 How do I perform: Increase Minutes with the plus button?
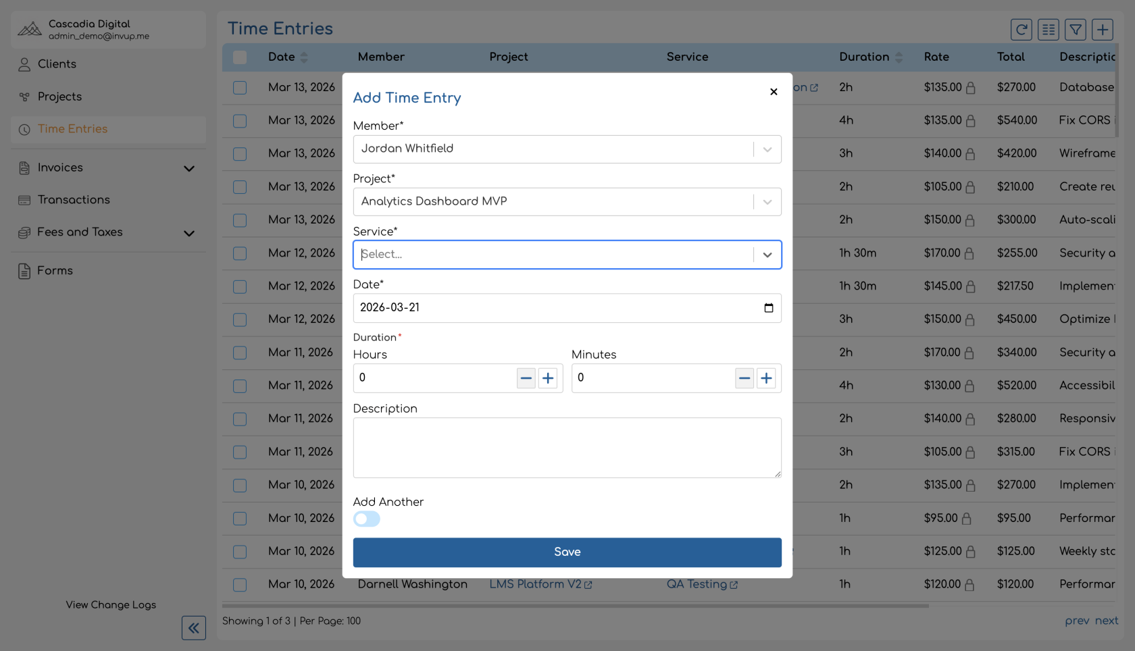click(x=766, y=378)
